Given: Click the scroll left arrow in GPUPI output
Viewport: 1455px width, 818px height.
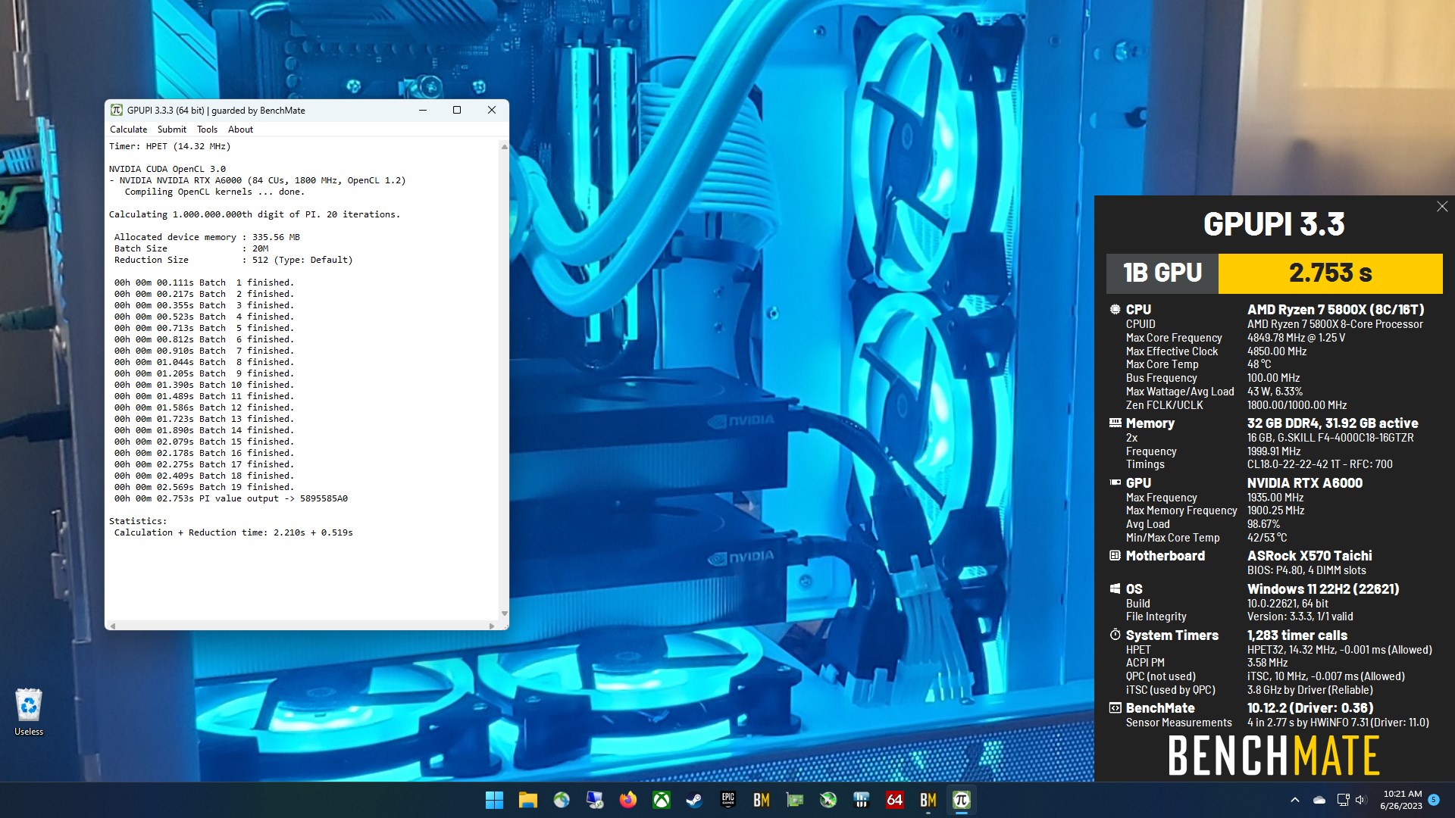Looking at the screenshot, I should pos(113,626).
